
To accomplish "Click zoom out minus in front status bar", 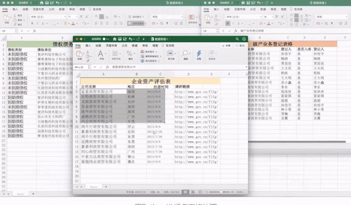I will pyautogui.click(x=207, y=192).
